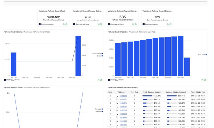Open @entropy_advisors link under Referral Reward Claims chart
214x128 pixels.
(x=13, y=80)
